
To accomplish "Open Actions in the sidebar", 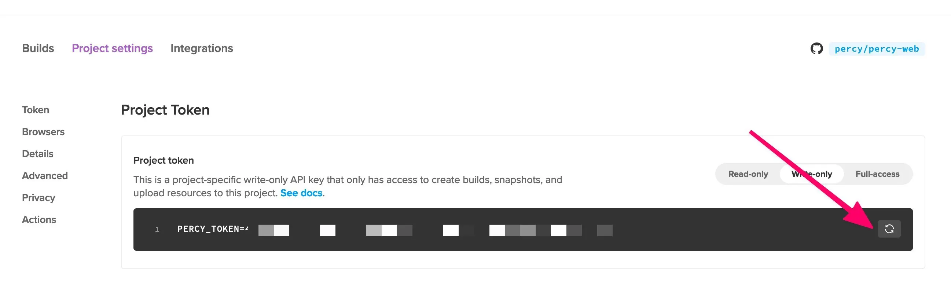I will click(x=39, y=219).
